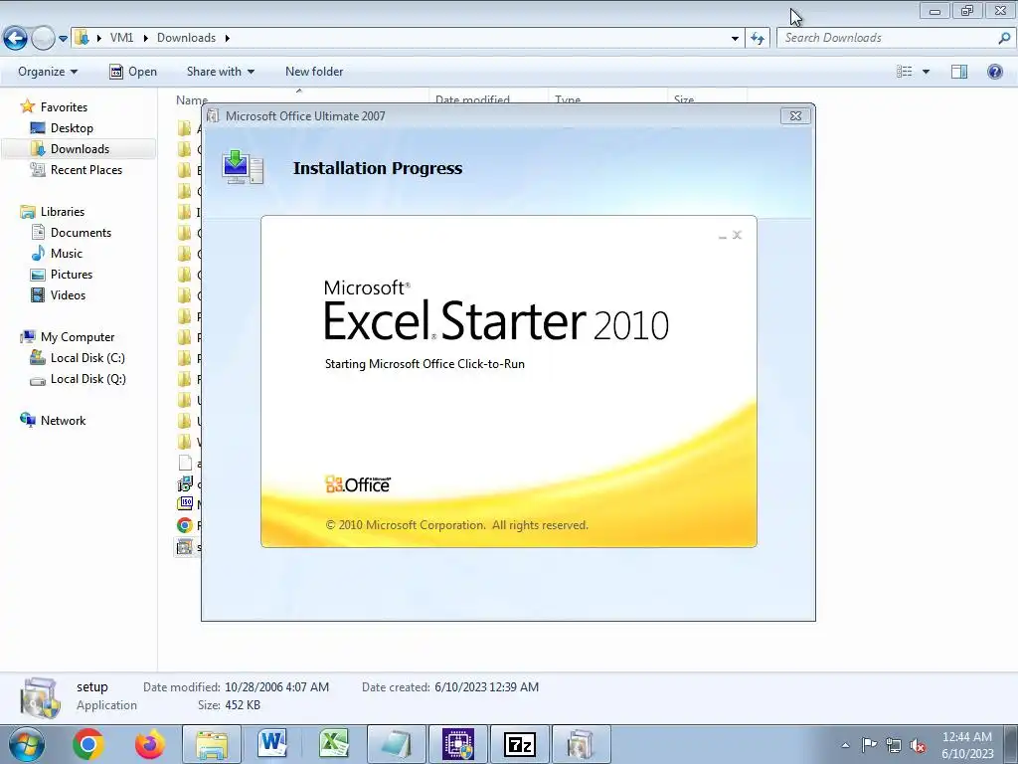Focus the Search Downloads field
Viewport: 1018px width, 764px height.
(x=887, y=38)
